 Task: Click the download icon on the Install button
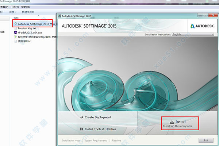(x=172, y=121)
